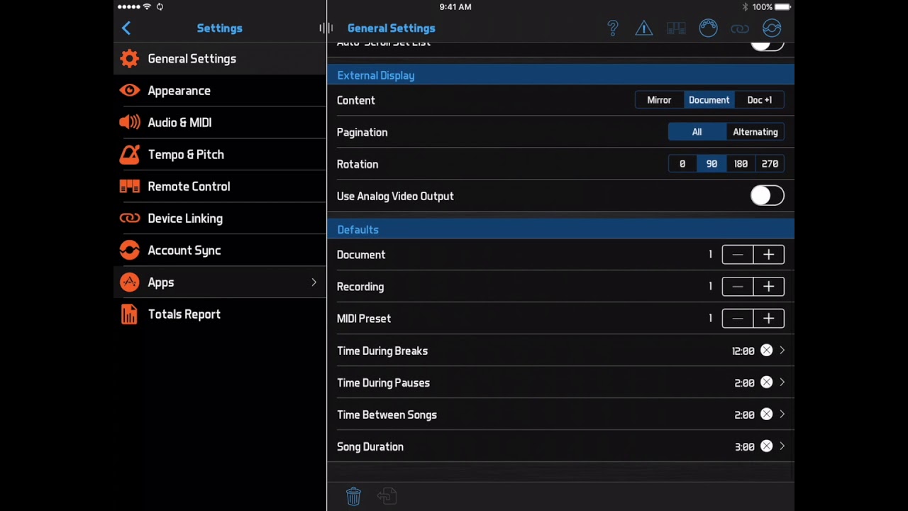Click the sync toolbar icon at far right

772,28
